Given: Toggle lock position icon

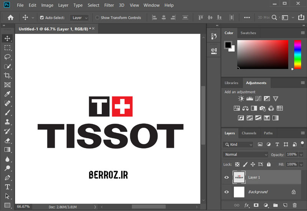Looking at the screenshot, I should pos(253,164).
